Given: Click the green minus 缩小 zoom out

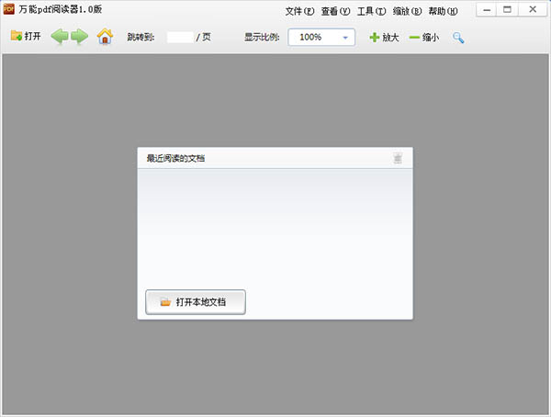Looking at the screenshot, I should click(x=423, y=38).
